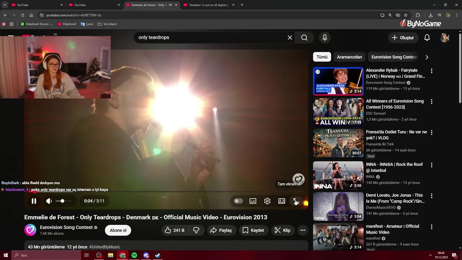Viewport: 462px width, 260px height.
Task: Click the Paylaş share button
Action: 222,230
